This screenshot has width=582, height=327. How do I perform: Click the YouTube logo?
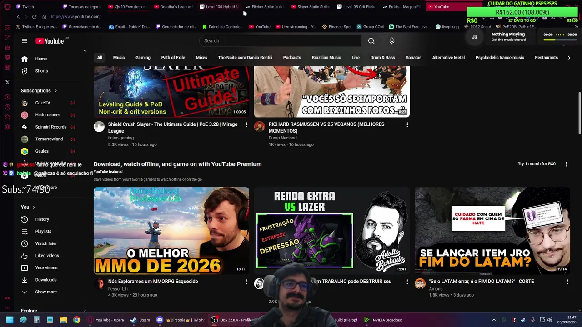50,41
